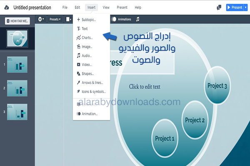This screenshot has height=166, width=250.
Task: Click the music note icon in toolbar
Action: click(x=138, y=19)
